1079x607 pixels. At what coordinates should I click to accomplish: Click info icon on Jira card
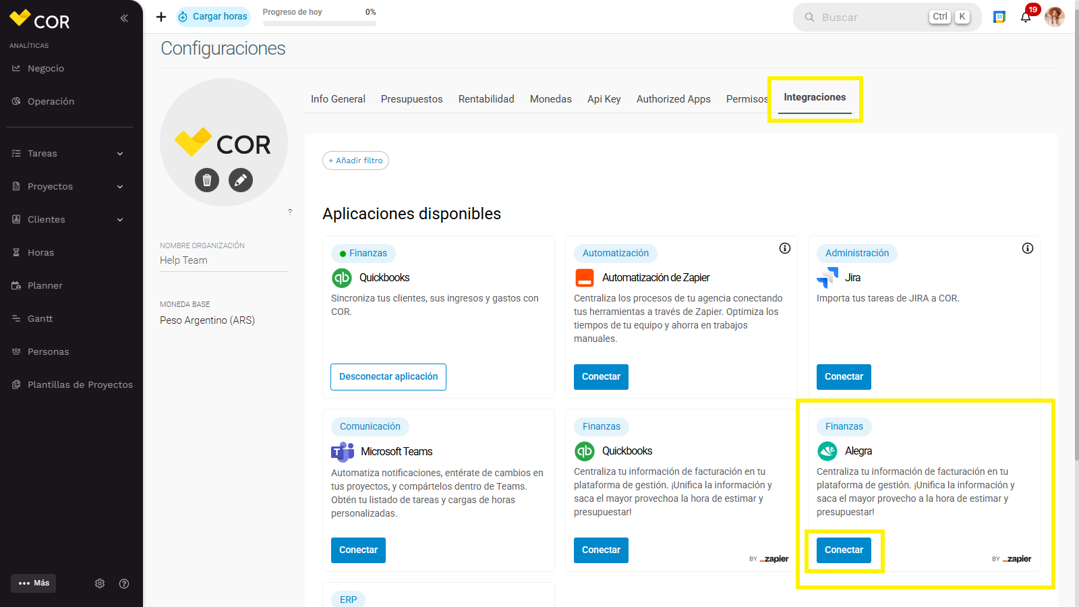(x=1028, y=248)
